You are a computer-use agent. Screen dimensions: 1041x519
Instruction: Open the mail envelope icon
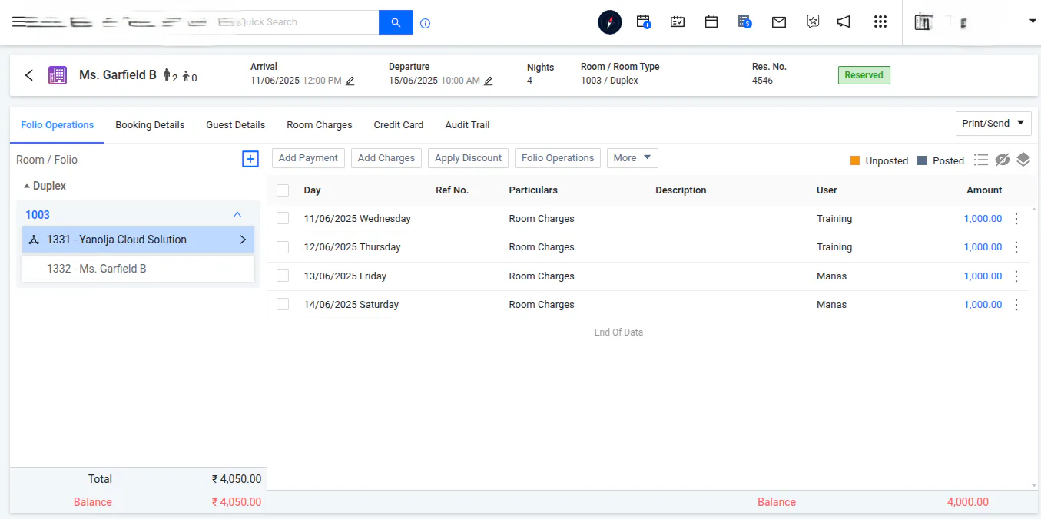click(779, 22)
